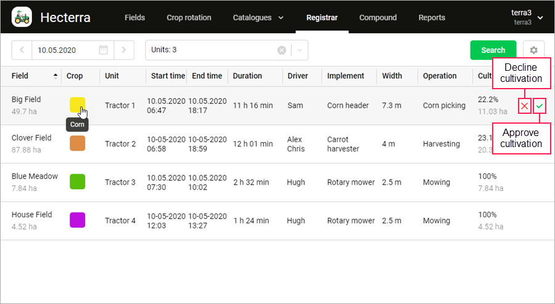Click the Hecterra tractor logo icon

click(x=22, y=17)
